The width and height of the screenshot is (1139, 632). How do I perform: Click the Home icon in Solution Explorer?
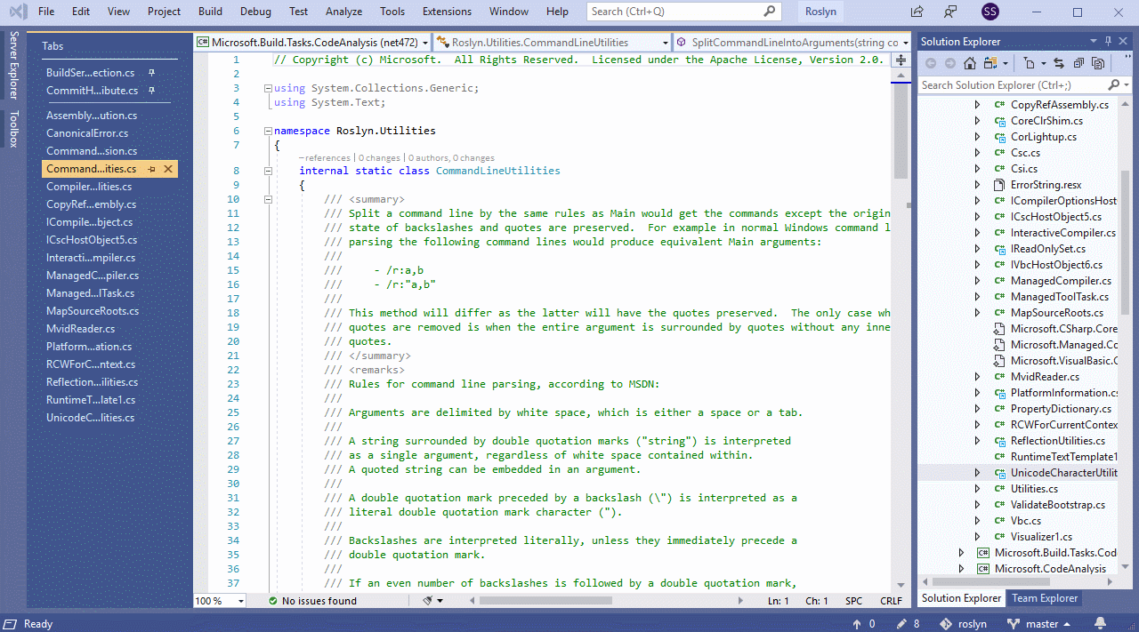tap(970, 63)
